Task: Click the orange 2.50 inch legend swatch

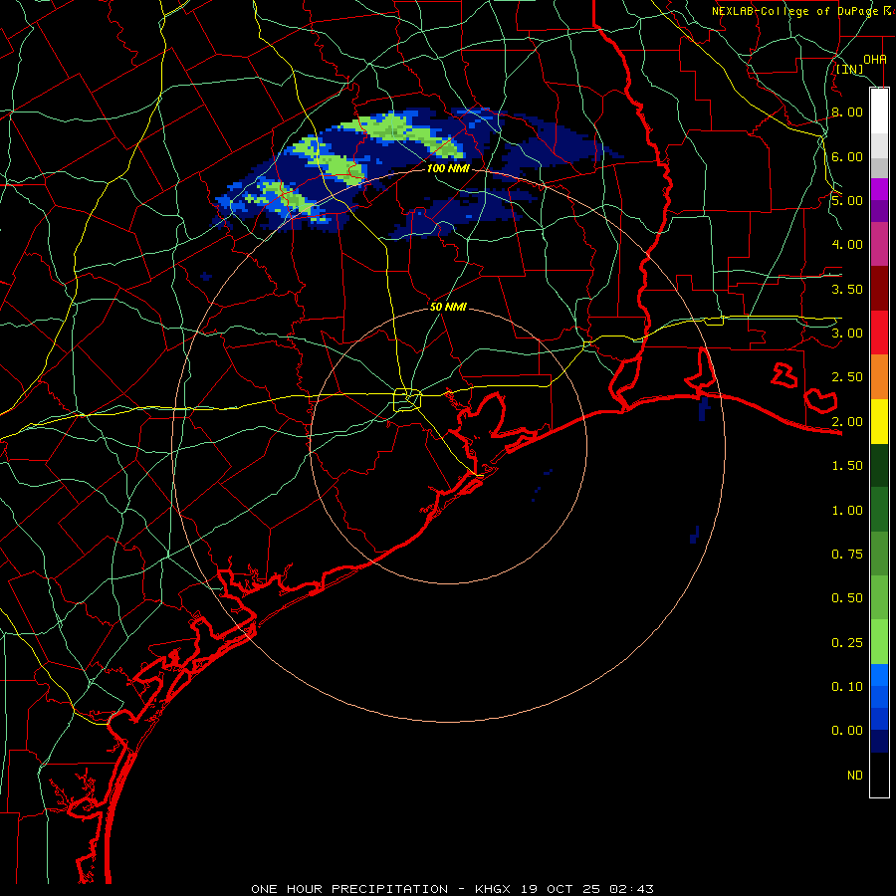Action: pos(879,377)
